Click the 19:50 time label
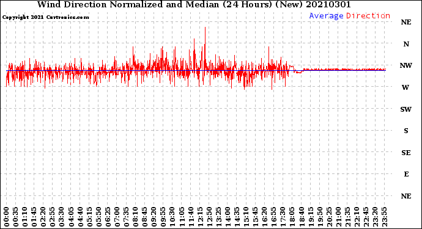 click(x=320, y=217)
